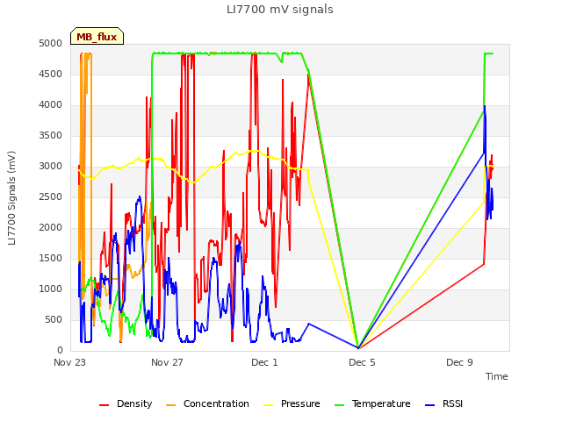Click the Nov 27 x-axis tick label
Screen dimensions: 562x421
tap(167, 362)
